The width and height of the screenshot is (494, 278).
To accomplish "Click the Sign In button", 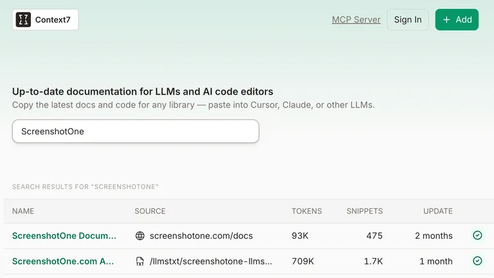I will (408, 19).
